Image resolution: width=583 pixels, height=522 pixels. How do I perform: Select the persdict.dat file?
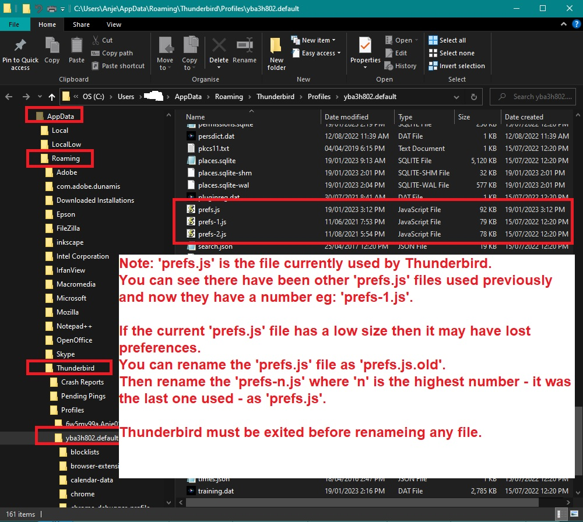point(378,136)
